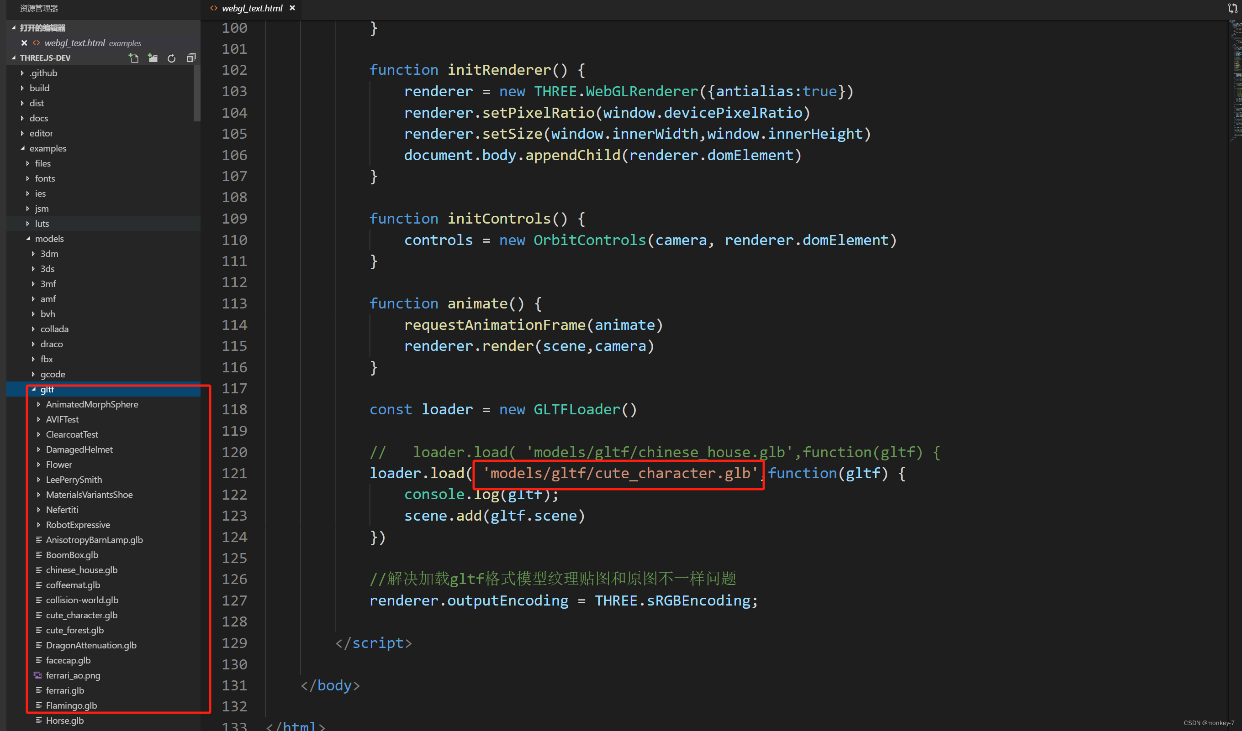
Task: Click the New Folder icon in explorer header
Action: pyautogui.click(x=153, y=58)
